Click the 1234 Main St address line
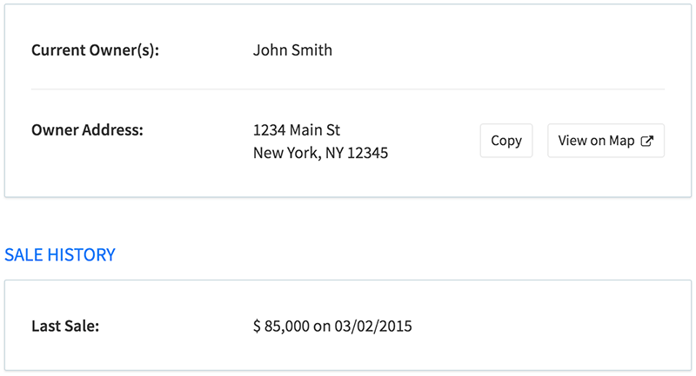 point(297,130)
